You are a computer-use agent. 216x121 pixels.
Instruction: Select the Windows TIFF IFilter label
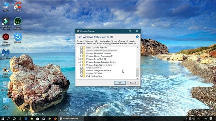point(94,73)
